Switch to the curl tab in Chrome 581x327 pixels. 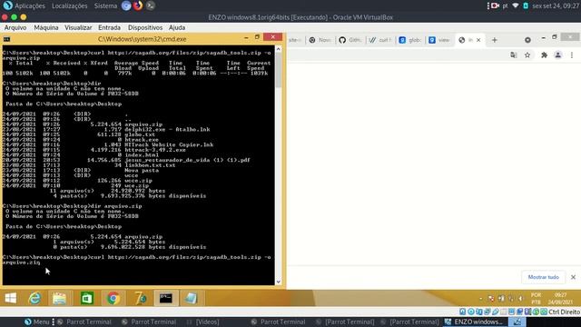coord(380,40)
